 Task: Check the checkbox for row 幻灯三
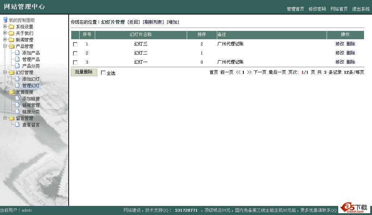point(75,44)
